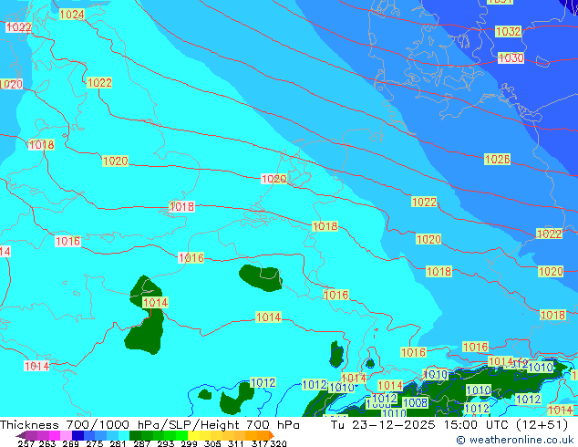578x447 pixels.
Task: Click the orange arrow at legend's end
Action: [272, 435]
